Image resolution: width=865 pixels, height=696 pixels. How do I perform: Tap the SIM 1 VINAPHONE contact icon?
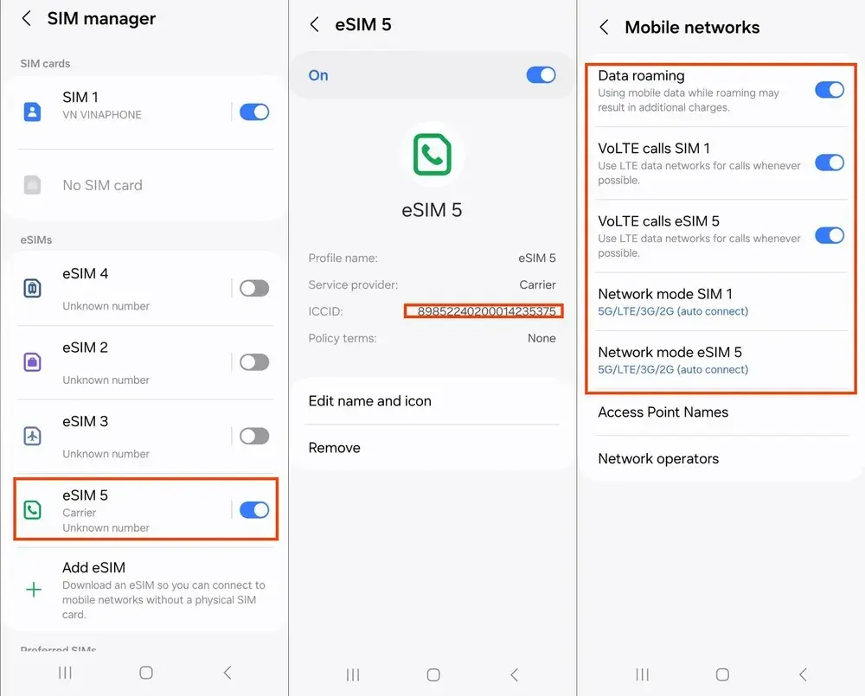coord(33,112)
